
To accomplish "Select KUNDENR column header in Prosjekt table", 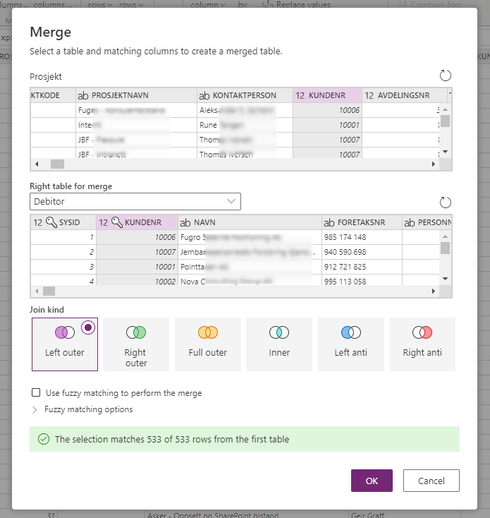I will 327,95.
